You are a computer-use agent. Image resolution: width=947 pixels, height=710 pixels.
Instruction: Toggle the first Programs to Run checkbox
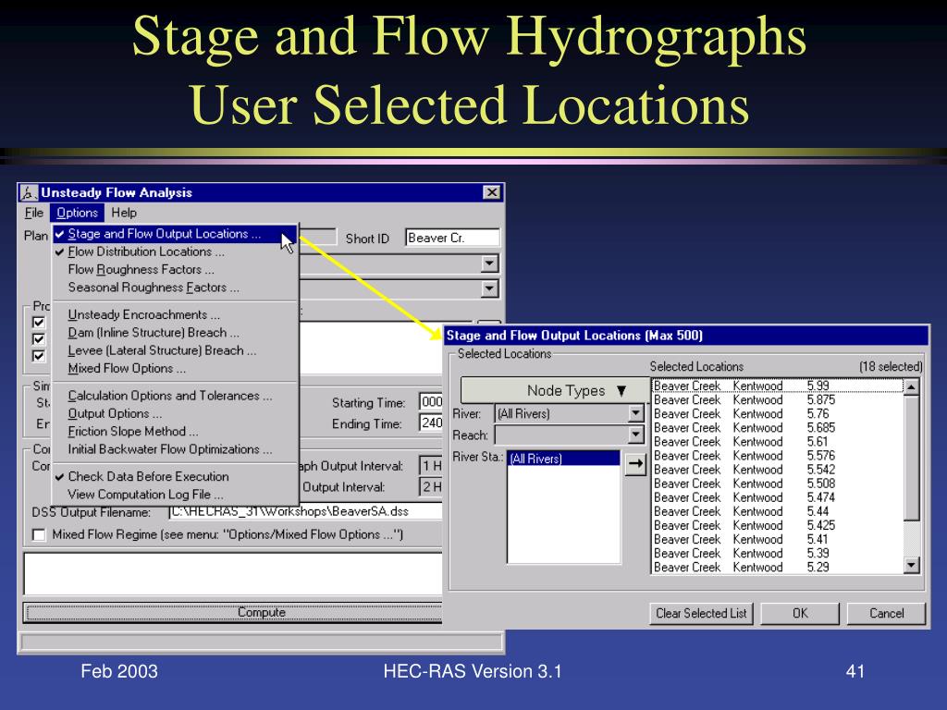(39, 323)
